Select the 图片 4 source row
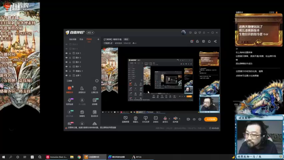This screenshot has height=160, width=284. tap(82, 49)
